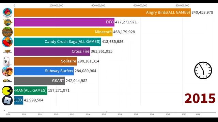This screenshot has width=218, height=122.
Task: Select the orange Angry Birds bar
Action: point(103,13)
